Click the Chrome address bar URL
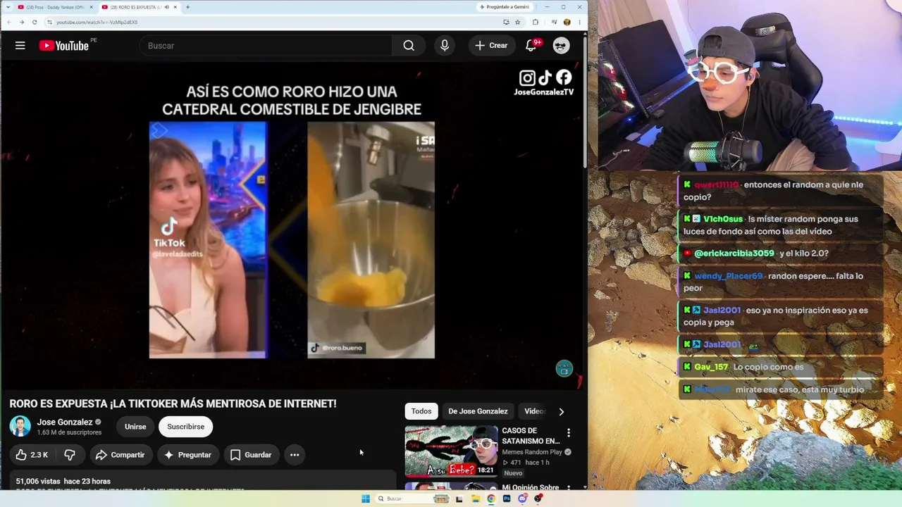902x507 pixels. [97, 22]
